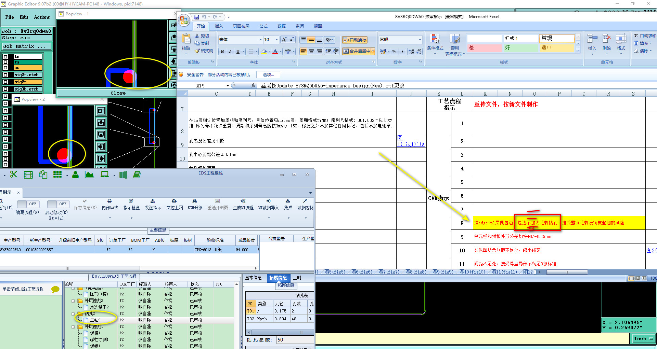Click the 文控上网 cloud upload icon
This screenshot has width=657, height=349.
tap(174, 201)
